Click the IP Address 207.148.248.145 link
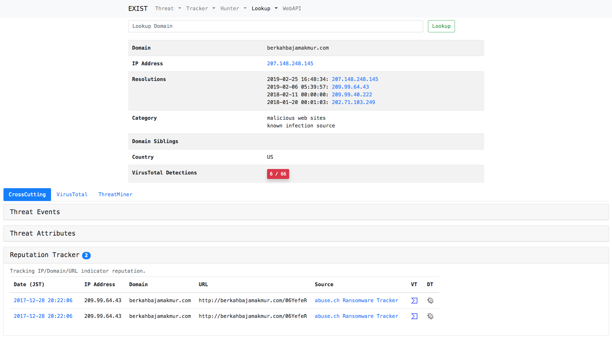Screen dimensions: 612x339 coord(290,63)
